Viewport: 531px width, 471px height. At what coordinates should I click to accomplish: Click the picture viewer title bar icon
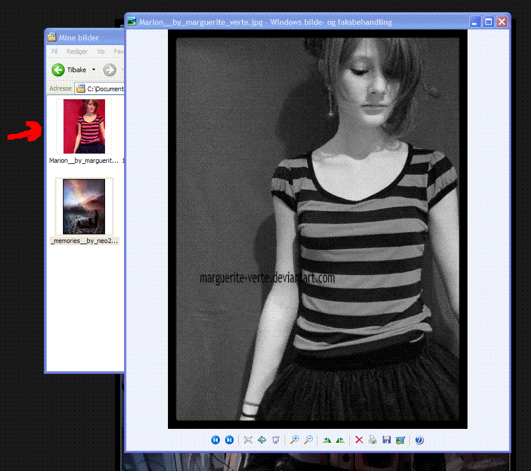[132, 22]
